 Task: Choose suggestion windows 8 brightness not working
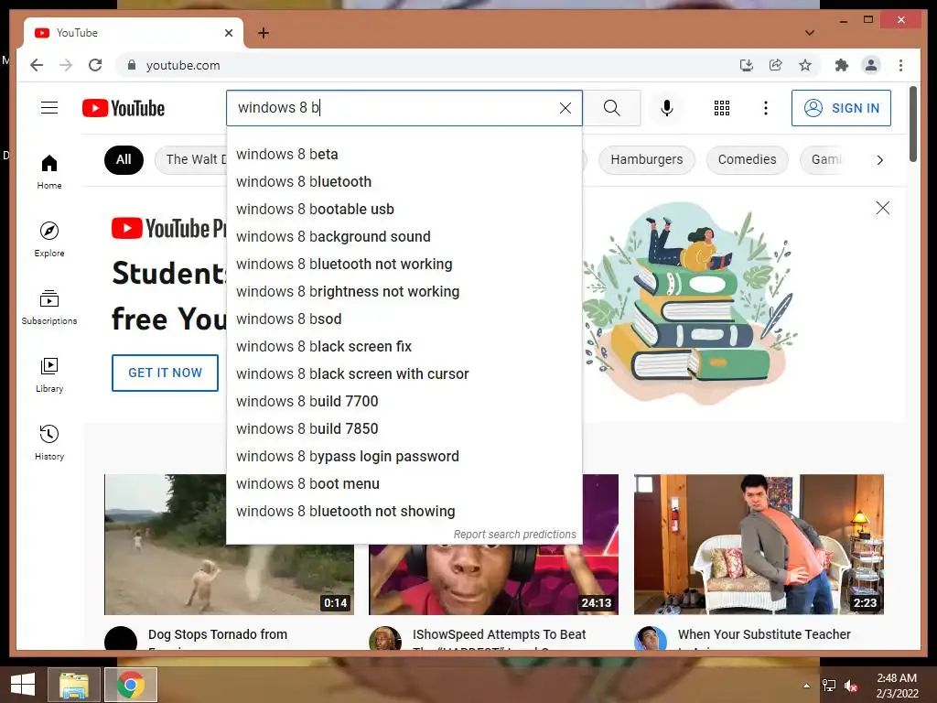[x=404, y=292]
